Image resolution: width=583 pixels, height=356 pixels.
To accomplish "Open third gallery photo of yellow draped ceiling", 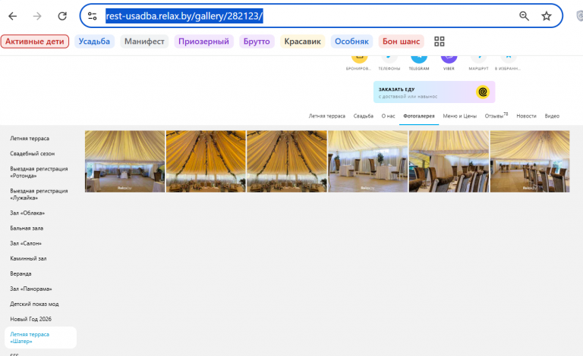I will tap(287, 161).
